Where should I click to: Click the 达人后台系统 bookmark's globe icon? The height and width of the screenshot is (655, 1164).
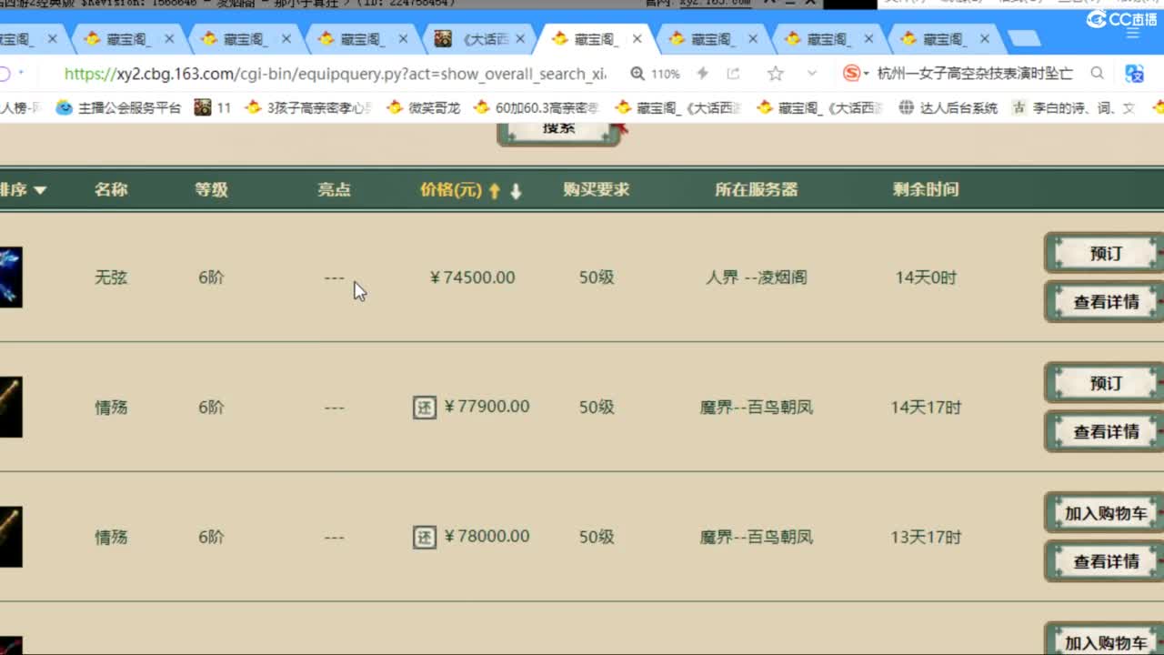click(907, 107)
